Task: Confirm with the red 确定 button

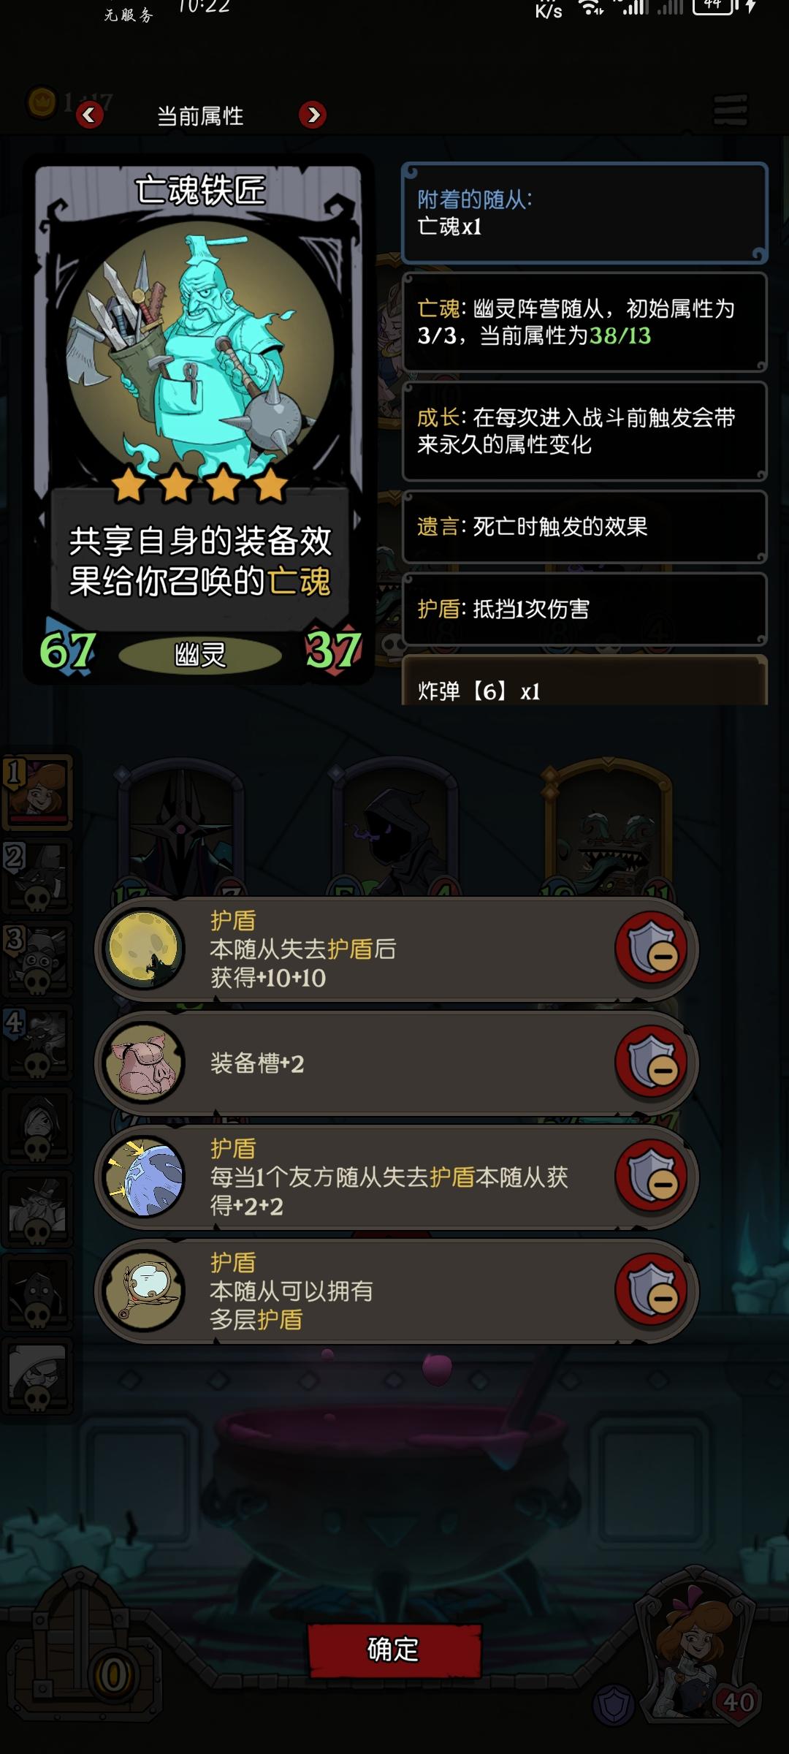Action: click(x=394, y=1650)
